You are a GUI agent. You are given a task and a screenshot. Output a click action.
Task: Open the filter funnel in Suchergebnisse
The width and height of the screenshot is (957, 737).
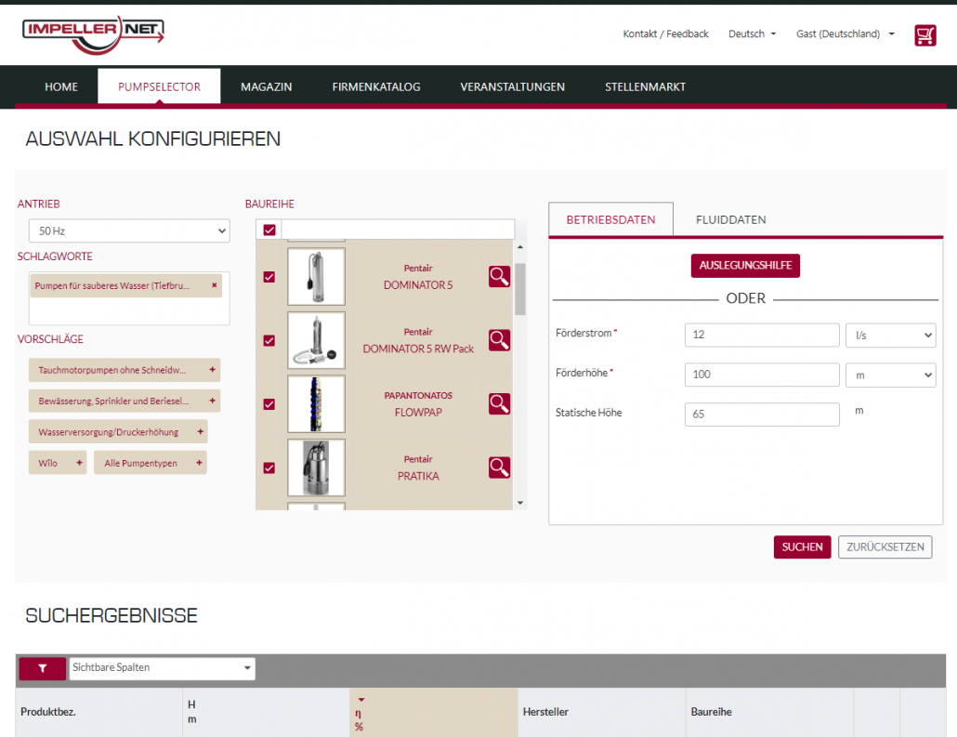click(41, 668)
